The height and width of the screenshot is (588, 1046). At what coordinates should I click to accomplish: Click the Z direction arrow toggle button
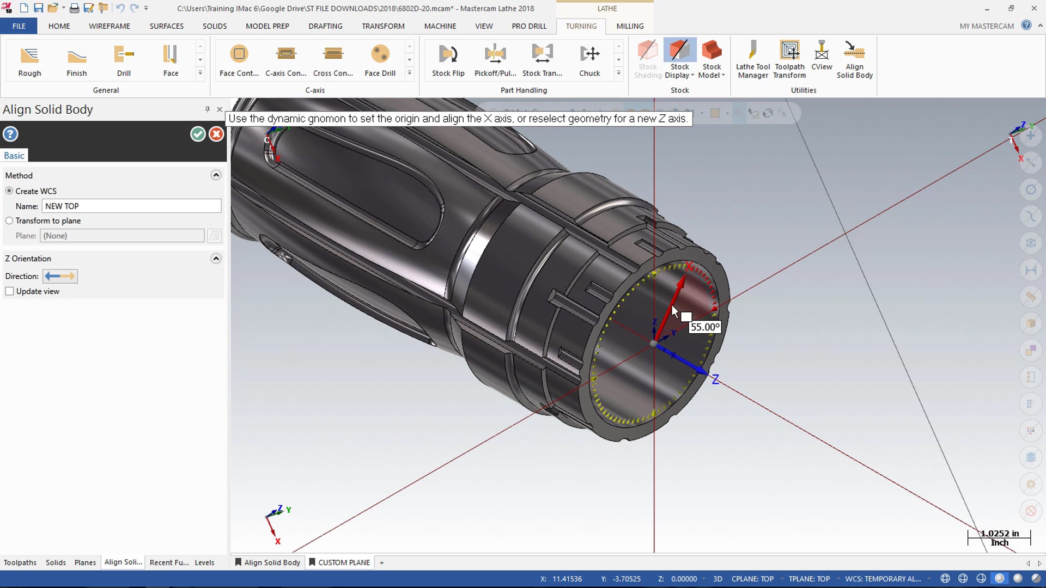[x=59, y=275]
